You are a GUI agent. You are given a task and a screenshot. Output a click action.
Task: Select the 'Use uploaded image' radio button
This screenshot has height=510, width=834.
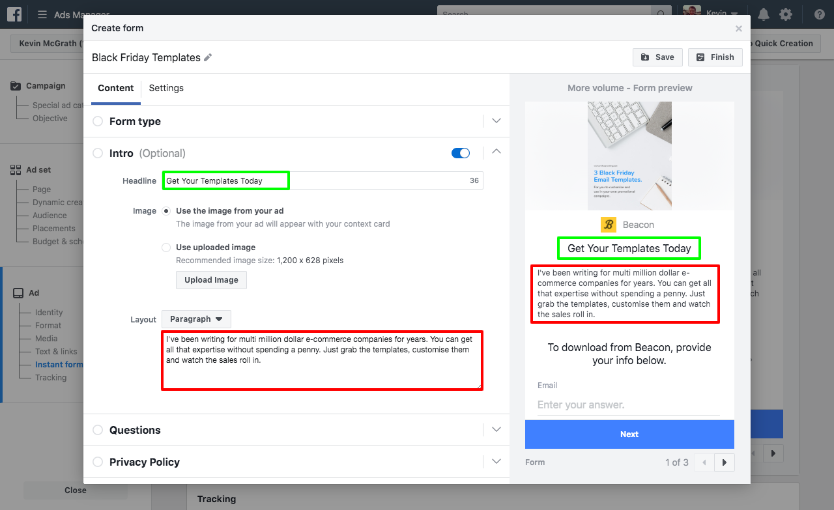click(165, 247)
